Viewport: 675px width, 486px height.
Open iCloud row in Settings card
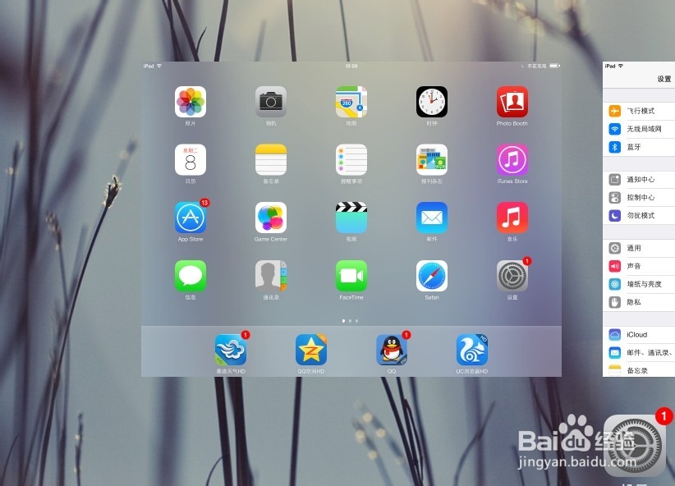tap(639, 335)
